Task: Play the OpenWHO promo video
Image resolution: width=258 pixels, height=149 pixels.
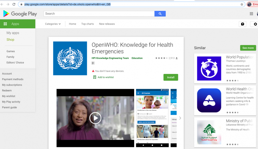Action: [x=95, y=118]
